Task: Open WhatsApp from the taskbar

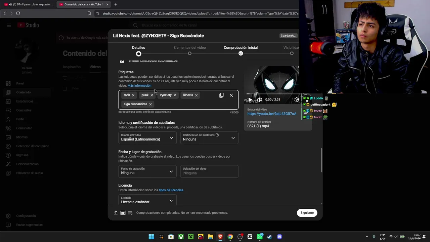Action: point(260,237)
